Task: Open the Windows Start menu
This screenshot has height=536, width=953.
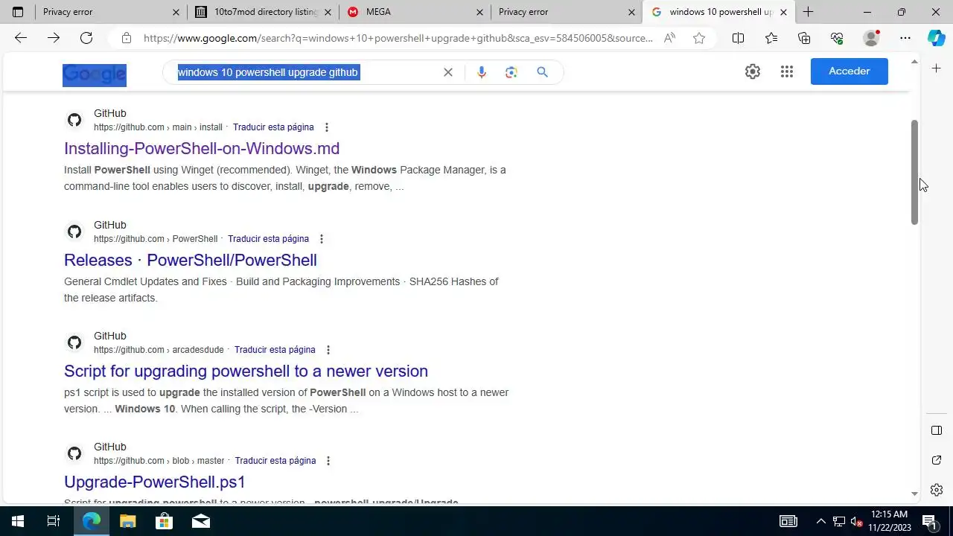Action: (18, 521)
